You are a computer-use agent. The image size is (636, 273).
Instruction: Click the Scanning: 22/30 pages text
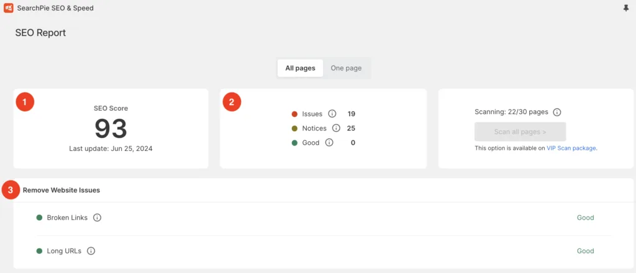(x=512, y=112)
